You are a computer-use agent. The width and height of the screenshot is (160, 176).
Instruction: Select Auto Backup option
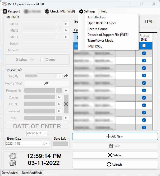(96, 17)
